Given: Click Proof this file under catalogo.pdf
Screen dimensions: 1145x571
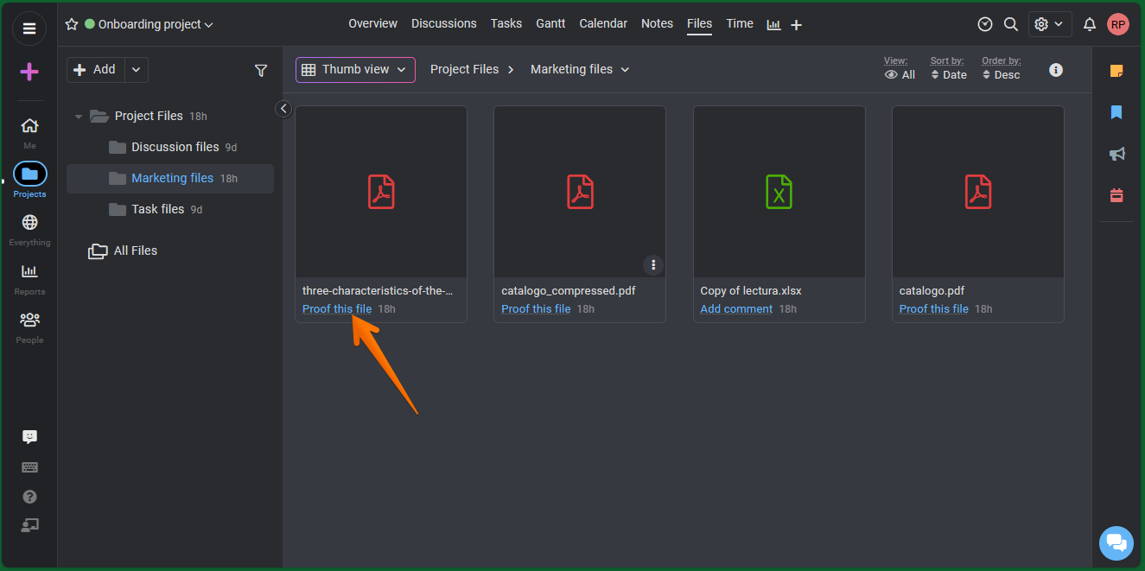Looking at the screenshot, I should tap(933, 309).
